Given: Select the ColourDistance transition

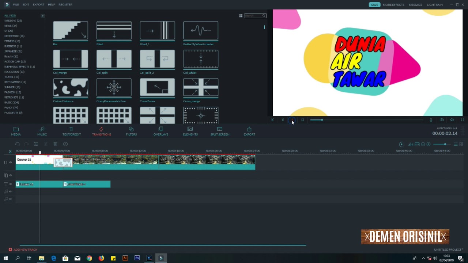Looking at the screenshot, I should 71,87.
